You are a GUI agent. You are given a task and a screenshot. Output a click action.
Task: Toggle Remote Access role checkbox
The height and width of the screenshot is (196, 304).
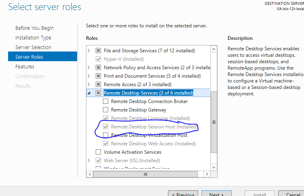98,85
